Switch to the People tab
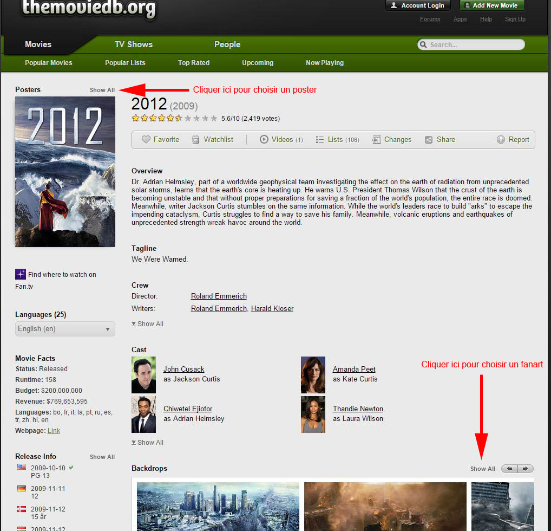The height and width of the screenshot is (531, 551). 227,44
